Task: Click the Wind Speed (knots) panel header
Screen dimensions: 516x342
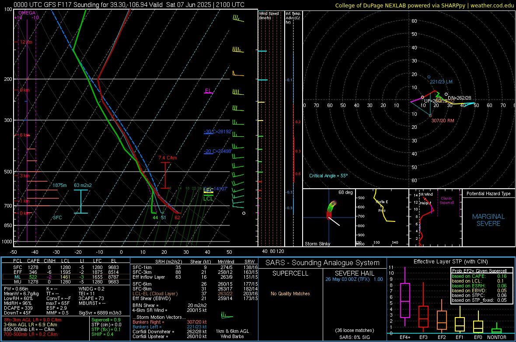Action: point(269,15)
